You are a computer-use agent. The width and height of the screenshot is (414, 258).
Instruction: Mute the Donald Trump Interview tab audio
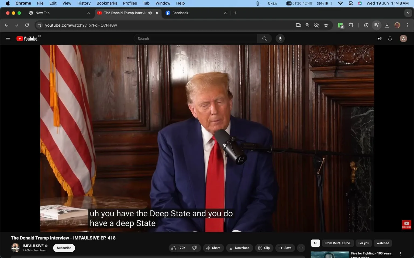(150, 13)
